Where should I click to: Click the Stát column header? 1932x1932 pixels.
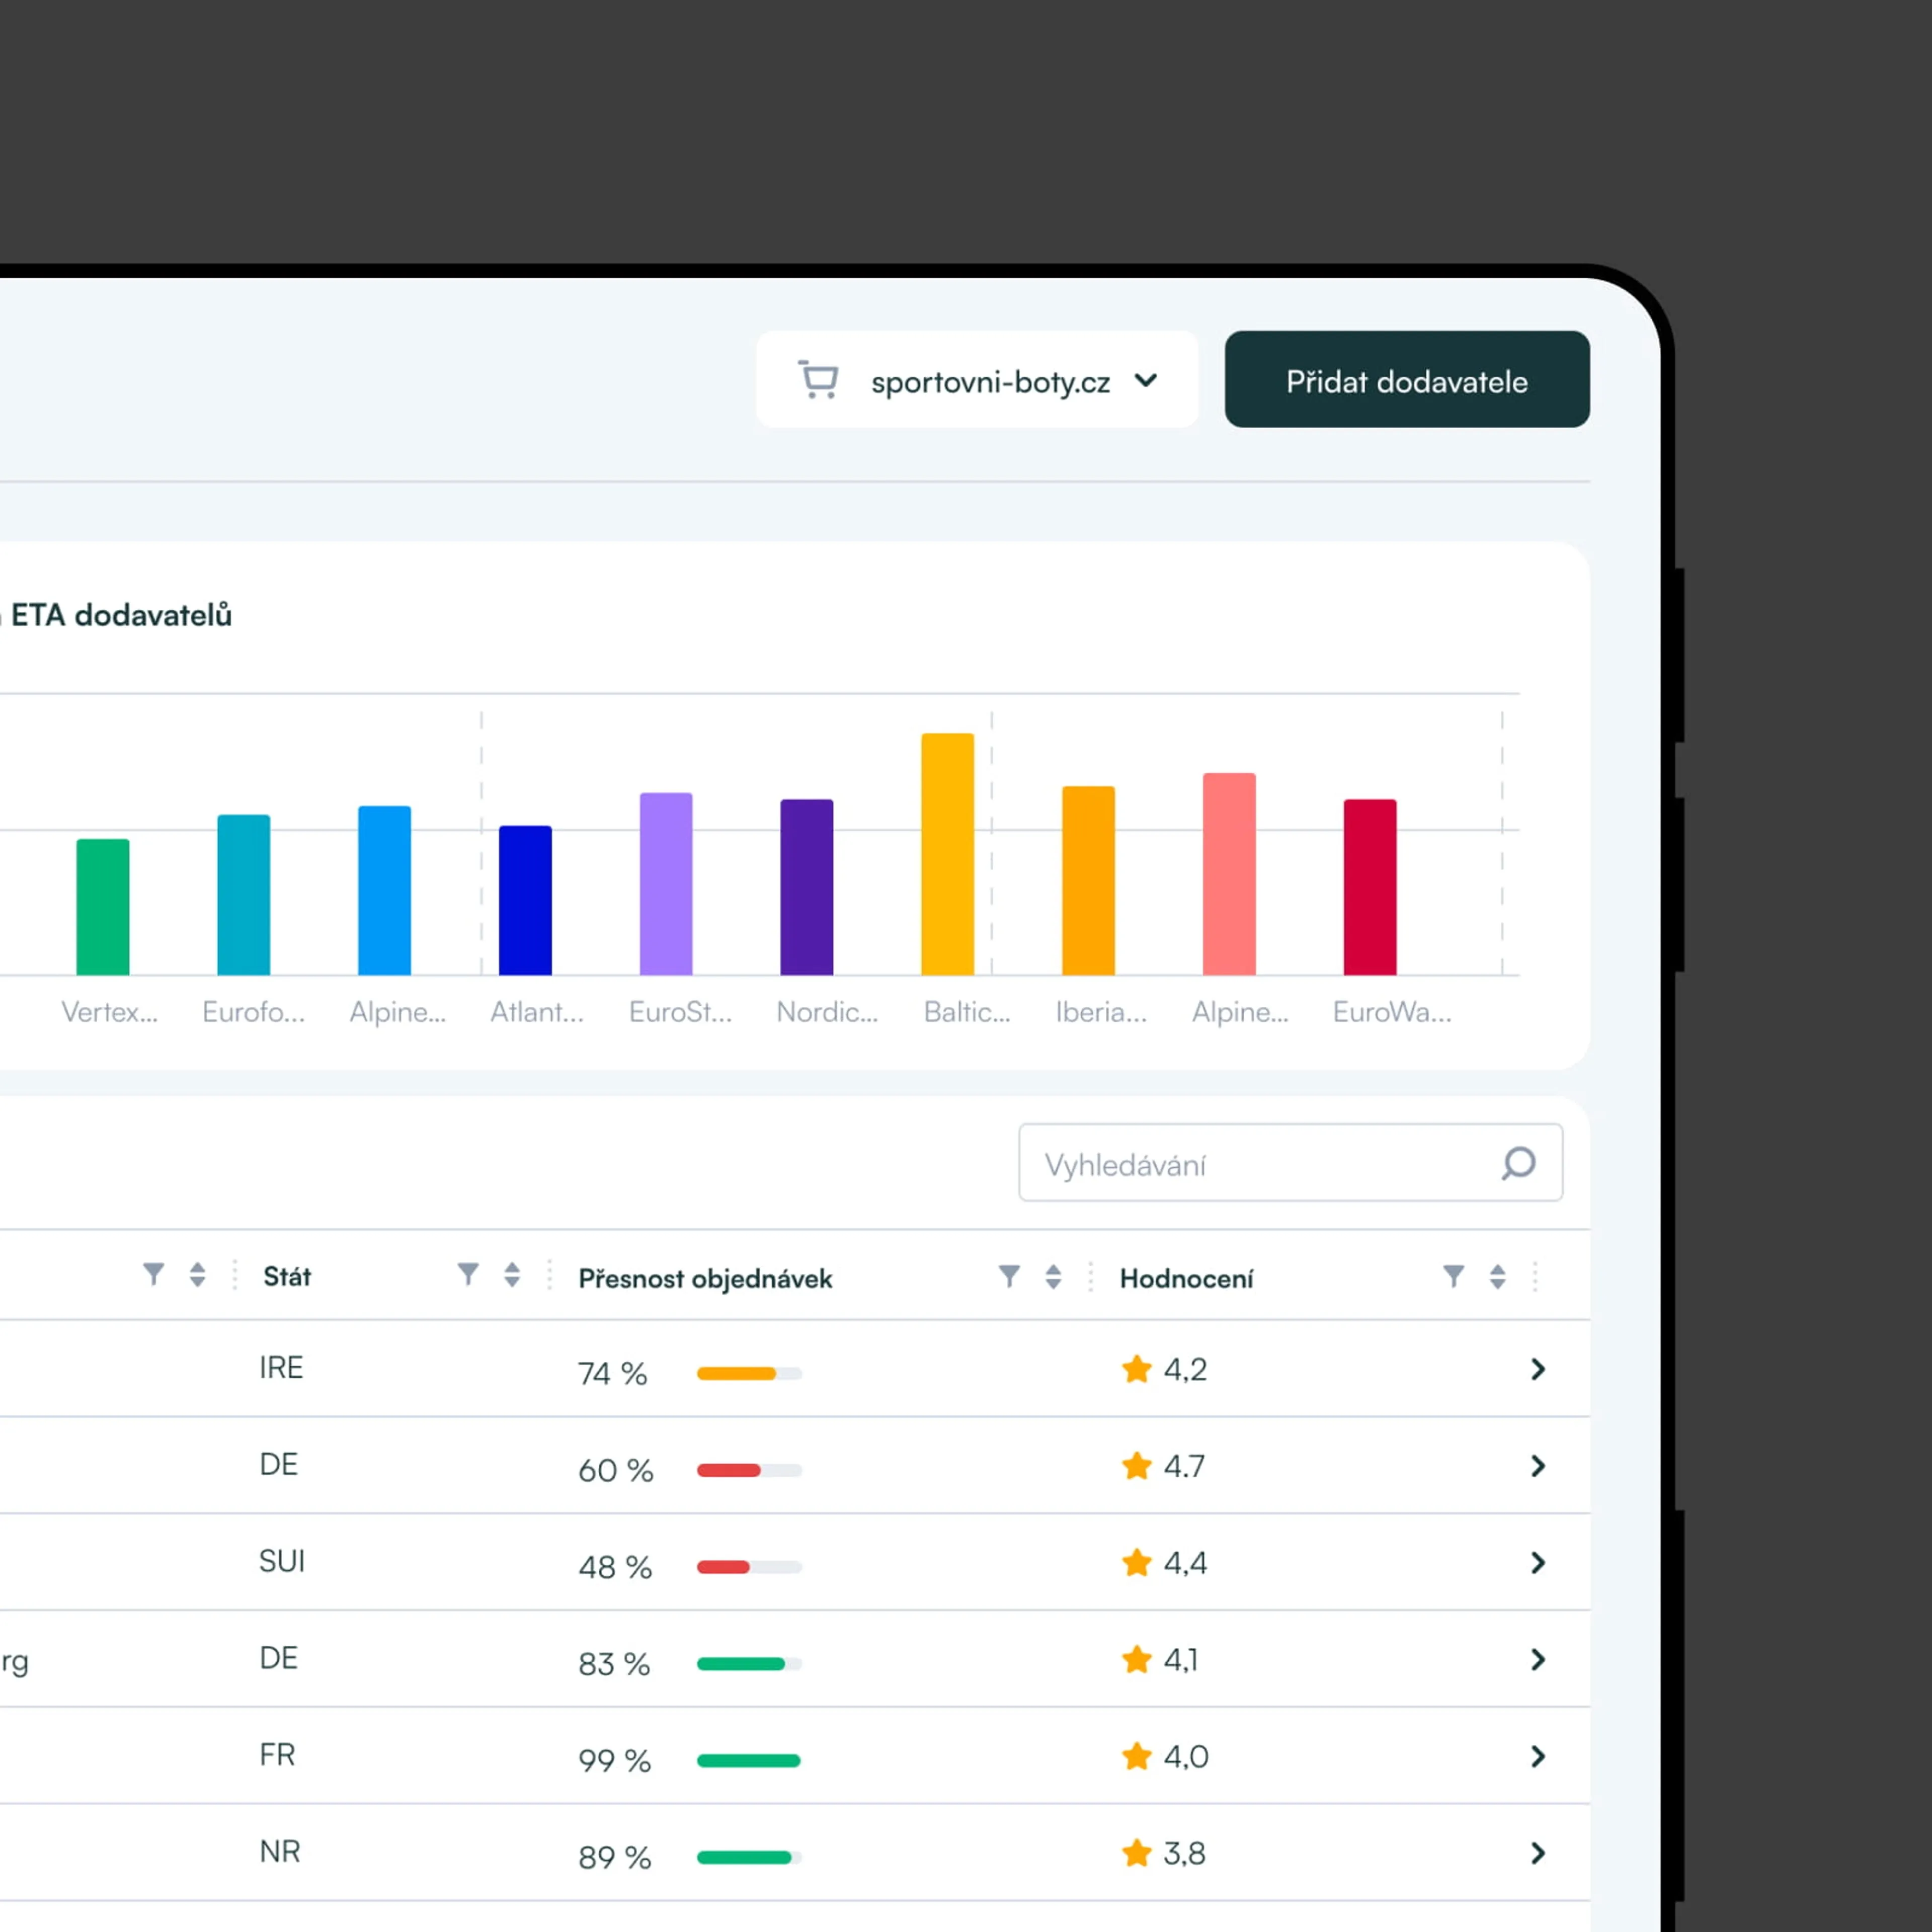coord(287,1276)
